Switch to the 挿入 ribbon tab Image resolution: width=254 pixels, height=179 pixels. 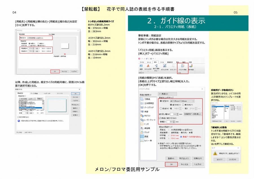pyautogui.click(x=156, y=62)
